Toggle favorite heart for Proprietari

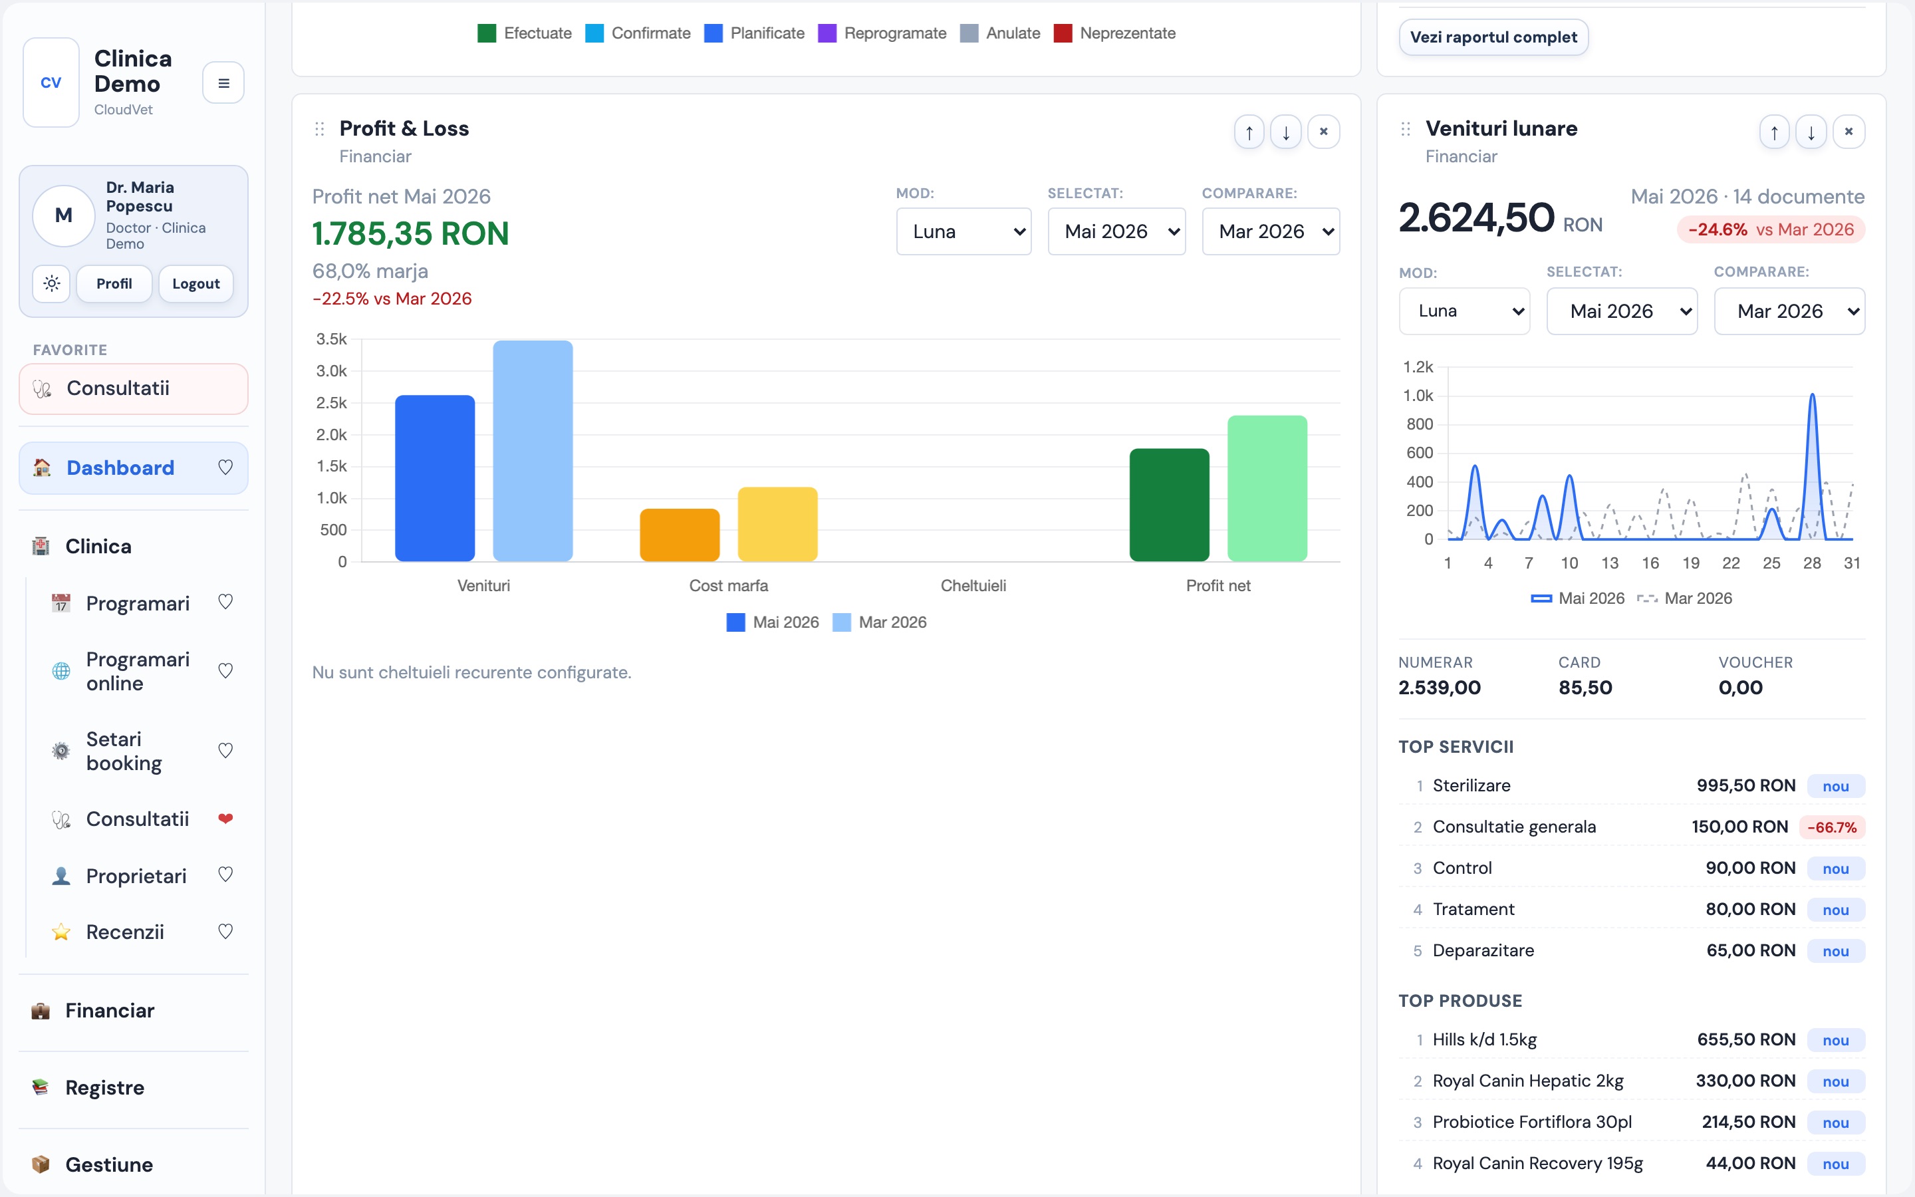[x=225, y=874]
